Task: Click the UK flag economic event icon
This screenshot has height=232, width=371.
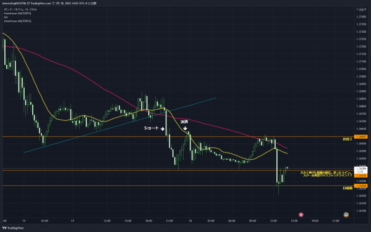Action: [301, 215]
